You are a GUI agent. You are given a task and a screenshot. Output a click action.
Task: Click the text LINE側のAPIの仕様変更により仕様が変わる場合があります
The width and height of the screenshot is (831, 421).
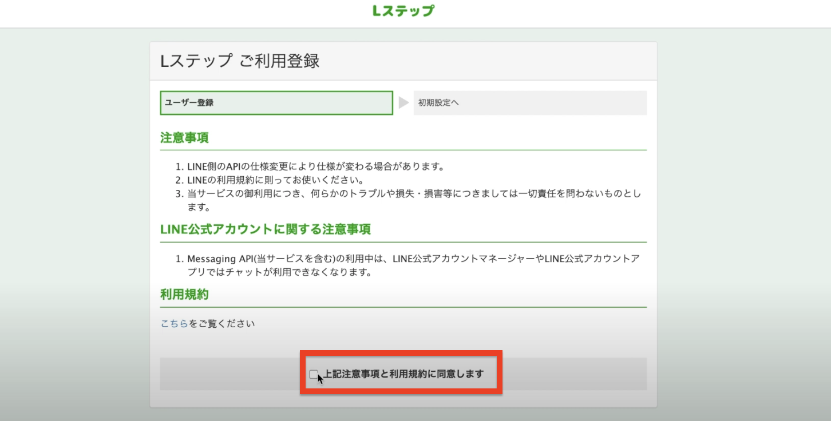(x=316, y=167)
